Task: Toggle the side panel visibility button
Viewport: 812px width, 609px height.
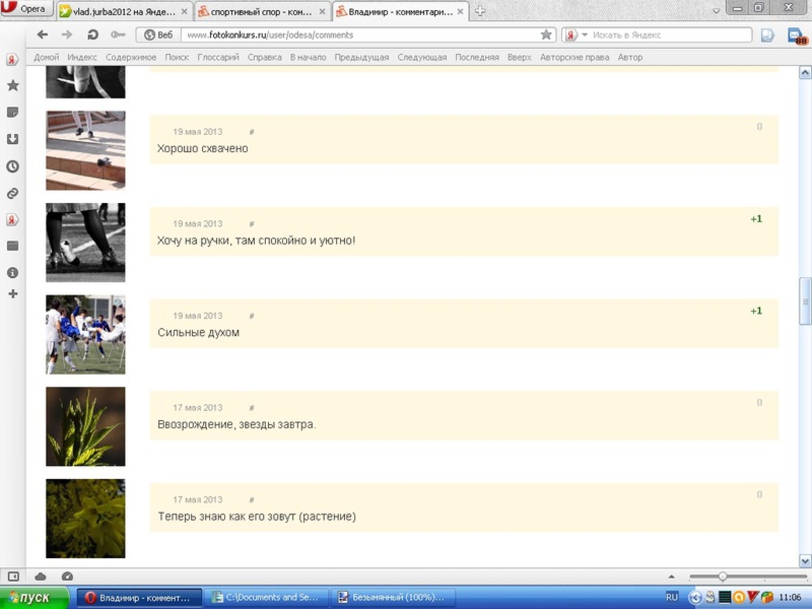Action: pos(13,576)
